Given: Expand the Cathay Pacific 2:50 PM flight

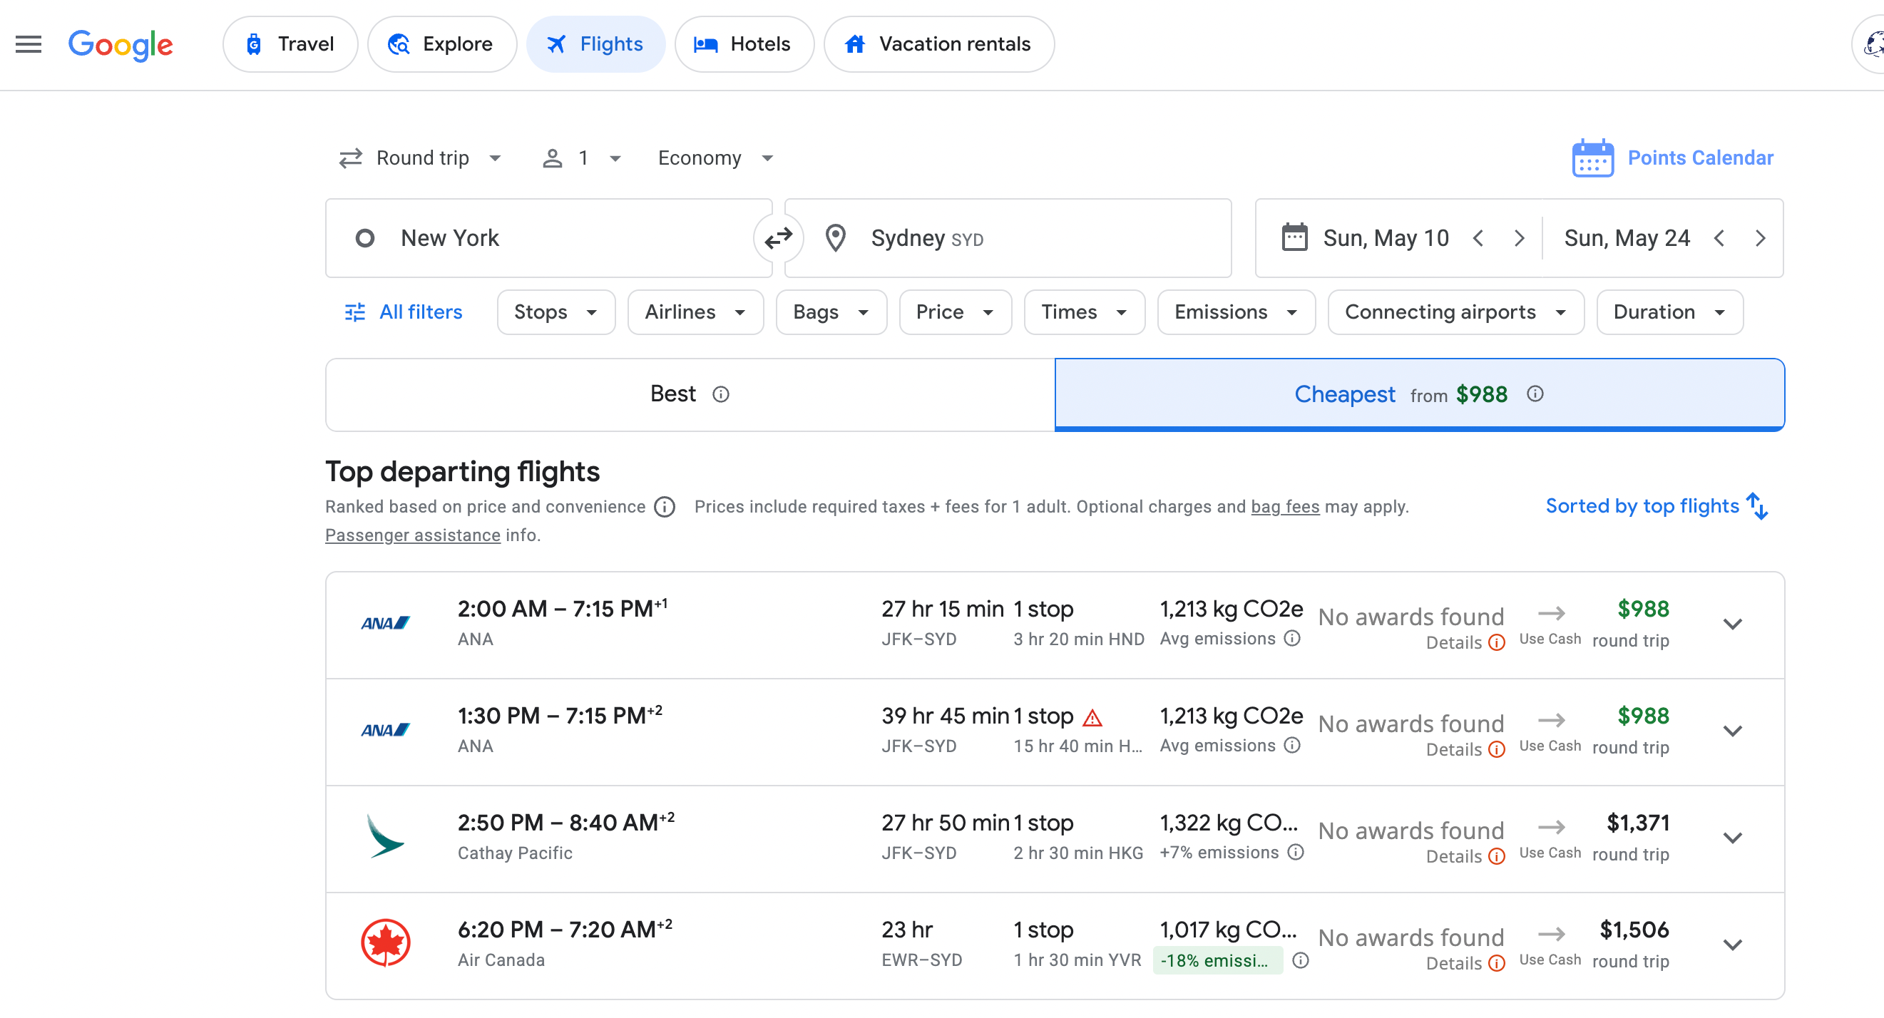Looking at the screenshot, I should click(1732, 838).
